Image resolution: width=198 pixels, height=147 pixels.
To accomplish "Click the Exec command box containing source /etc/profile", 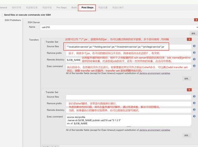I will point(129,120).
